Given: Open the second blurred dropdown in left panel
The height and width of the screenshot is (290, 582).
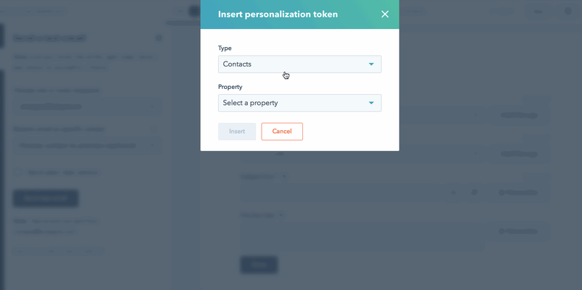Looking at the screenshot, I should coord(88,145).
